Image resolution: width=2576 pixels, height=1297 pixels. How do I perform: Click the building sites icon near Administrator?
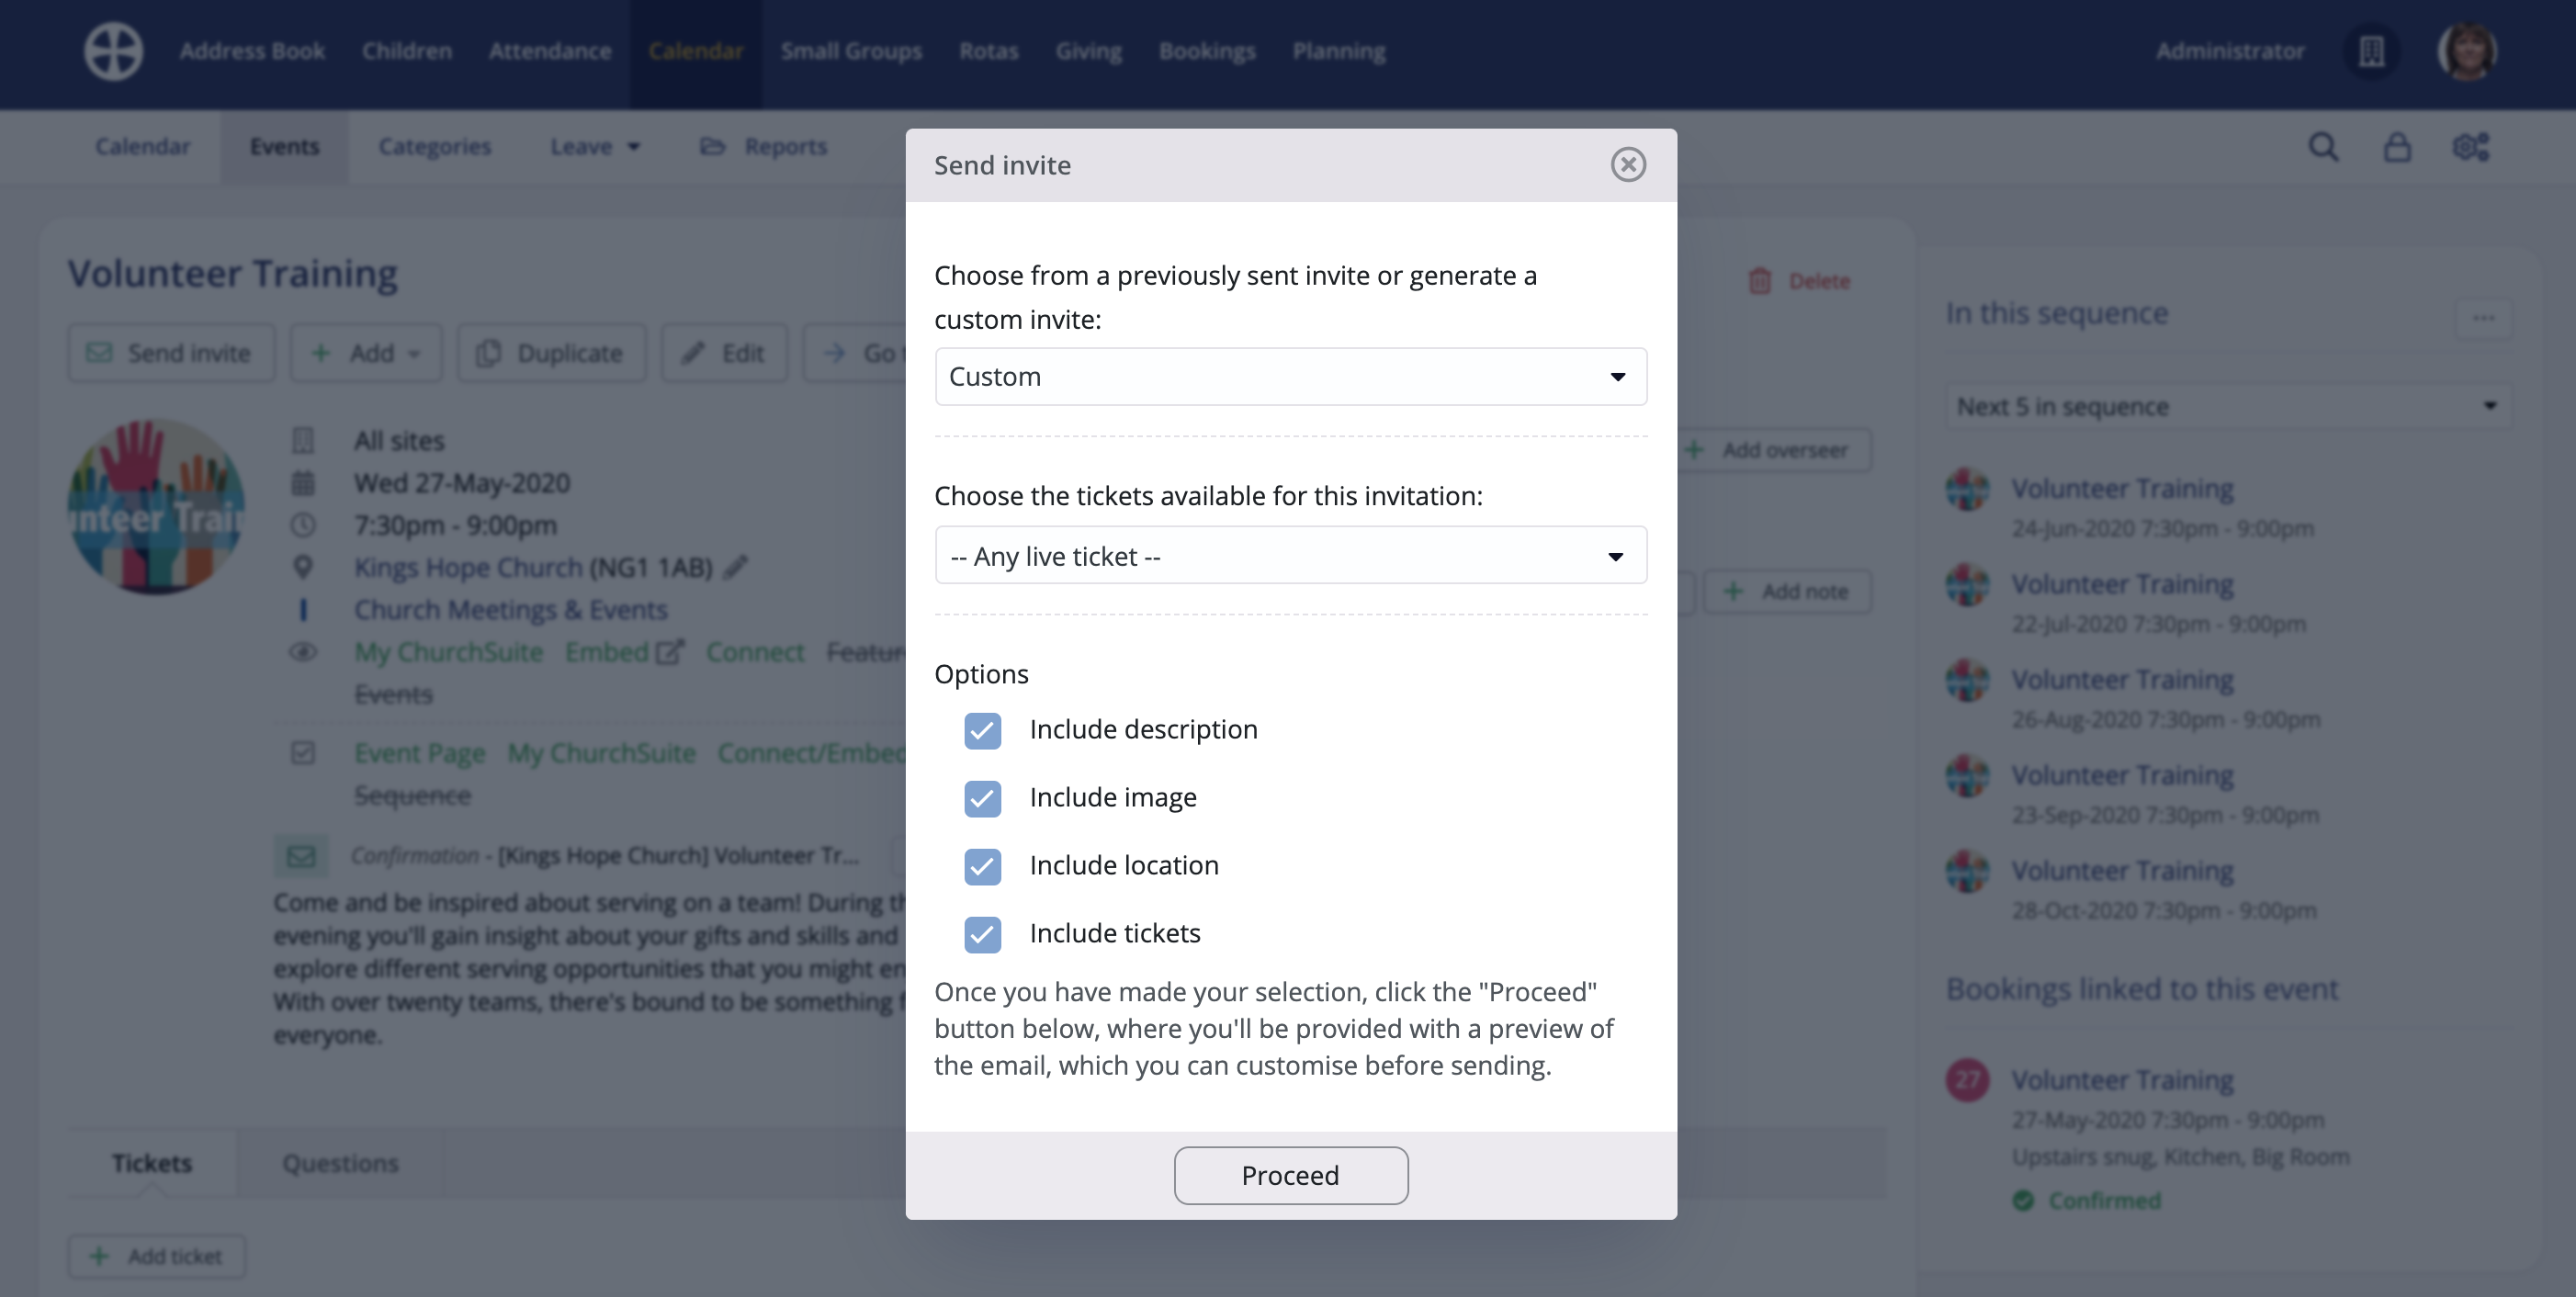[2372, 51]
